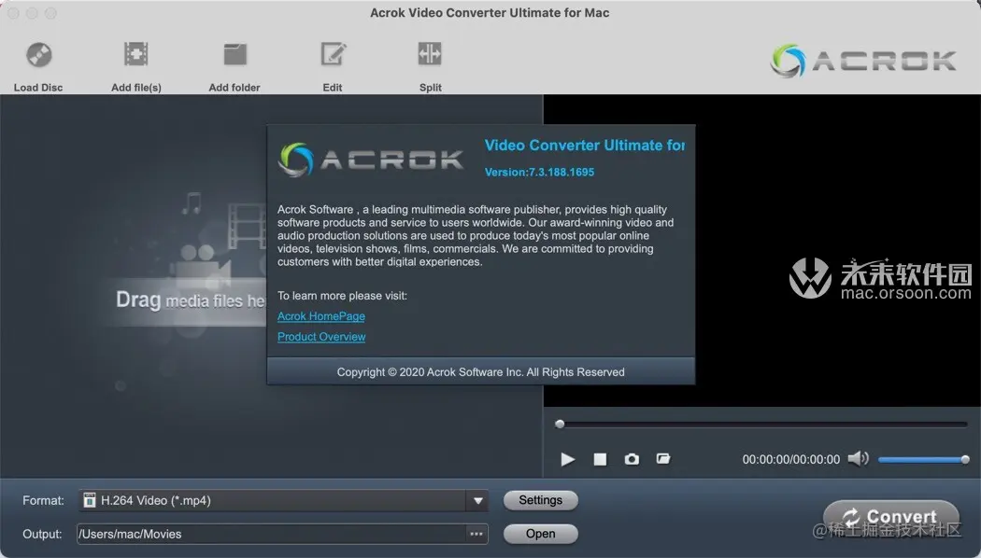Take a snapshot with camera icon
Screen dimensions: 981x558
point(632,459)
